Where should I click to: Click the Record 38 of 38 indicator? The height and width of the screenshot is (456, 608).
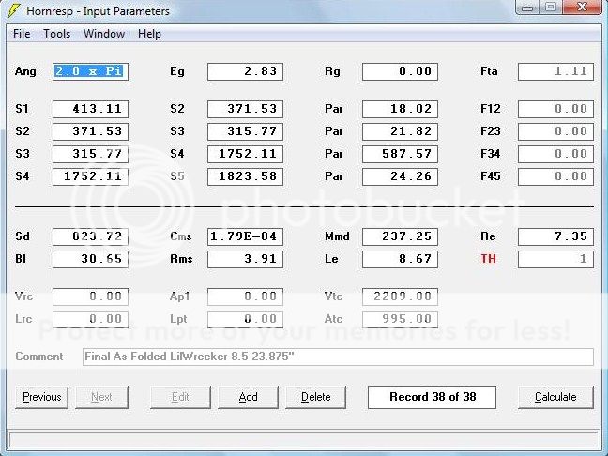point(432,397)
